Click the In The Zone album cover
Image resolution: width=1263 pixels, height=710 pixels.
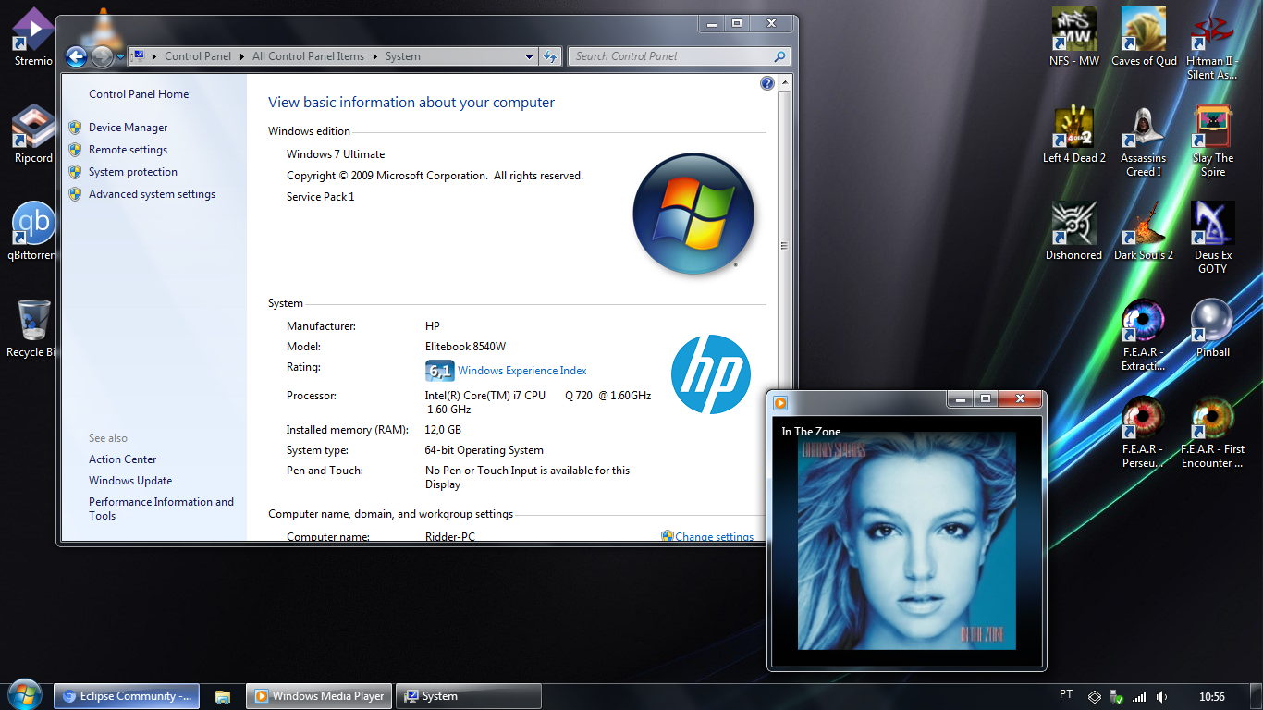pos(906,541)
